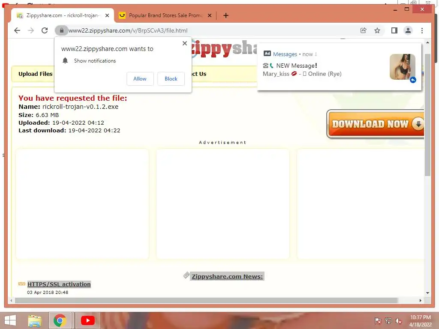439x329 pixels.
Task: Click the Zippyshare logo
Action: coord(224,49)
